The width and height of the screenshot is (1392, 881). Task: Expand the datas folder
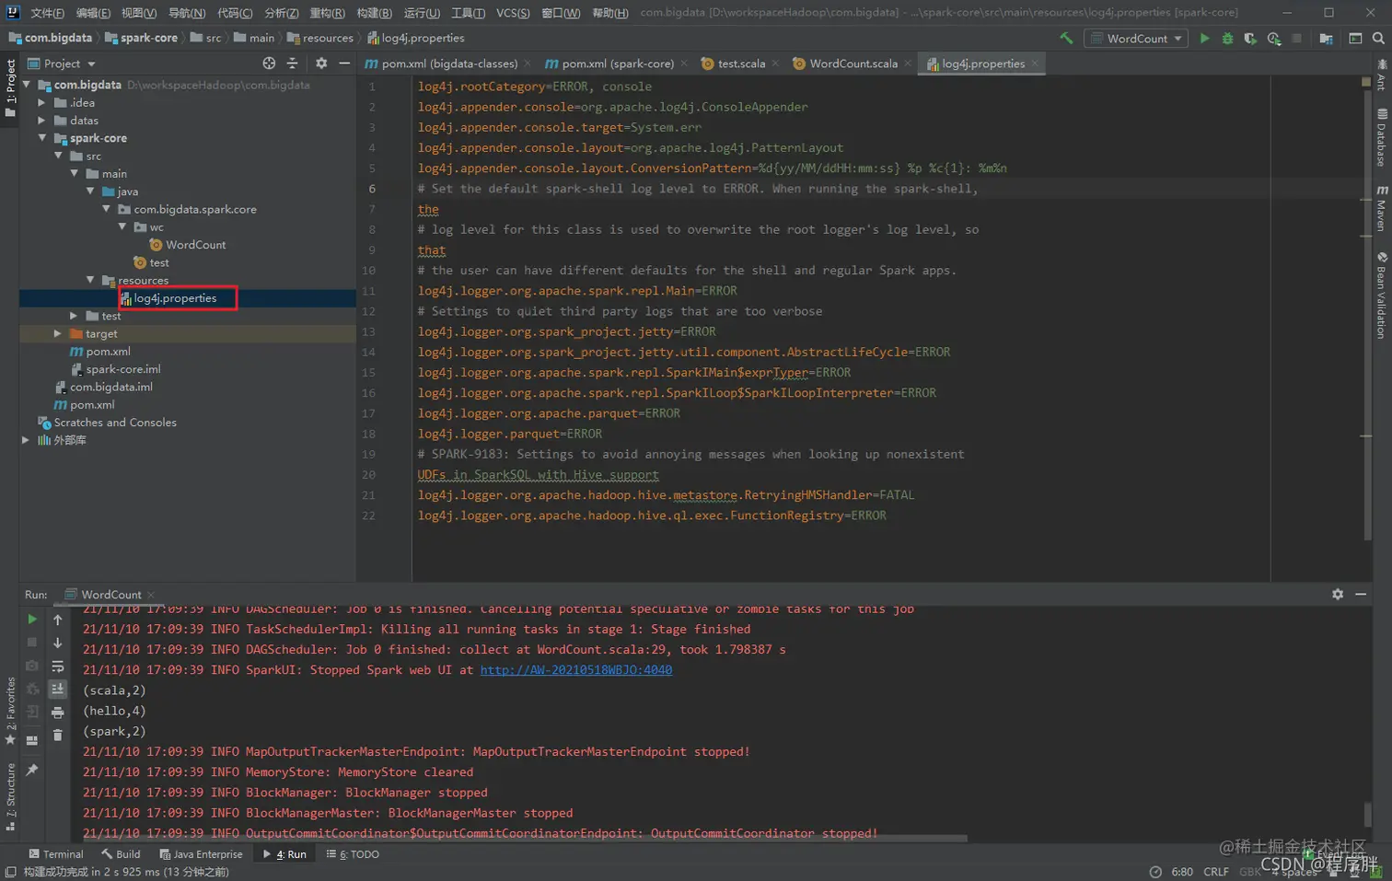(42, 121)
